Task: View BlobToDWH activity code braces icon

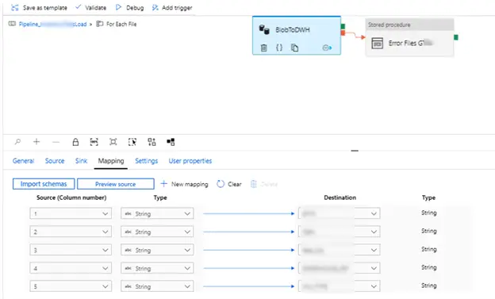Action: (x=279, y=48)
